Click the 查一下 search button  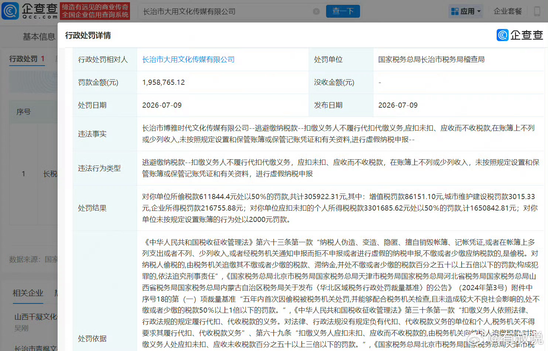(343, 11)
